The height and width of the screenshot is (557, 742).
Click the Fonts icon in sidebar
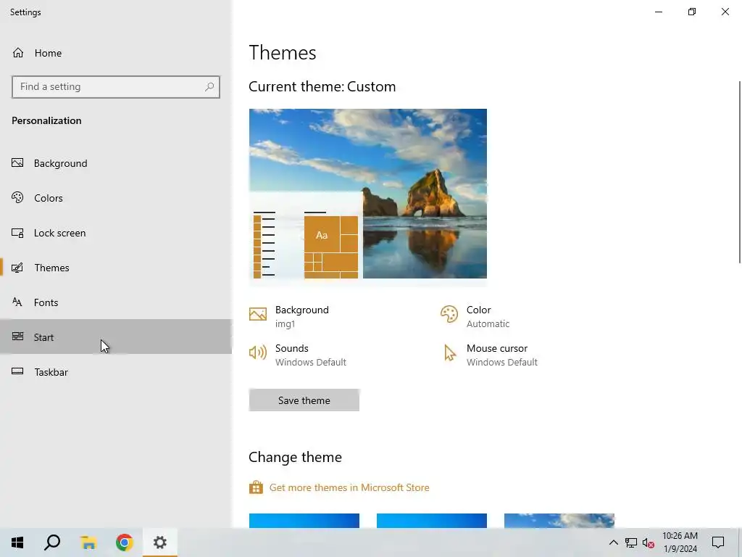click(x=17, y=302)
